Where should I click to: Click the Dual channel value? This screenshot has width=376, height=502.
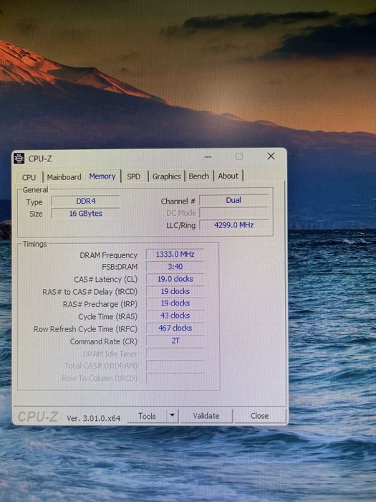(x=233, y=200)
